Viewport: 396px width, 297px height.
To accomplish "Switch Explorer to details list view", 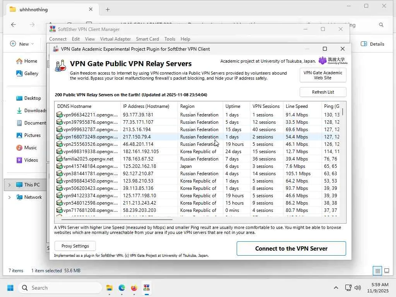I will [x=377, y=271].
